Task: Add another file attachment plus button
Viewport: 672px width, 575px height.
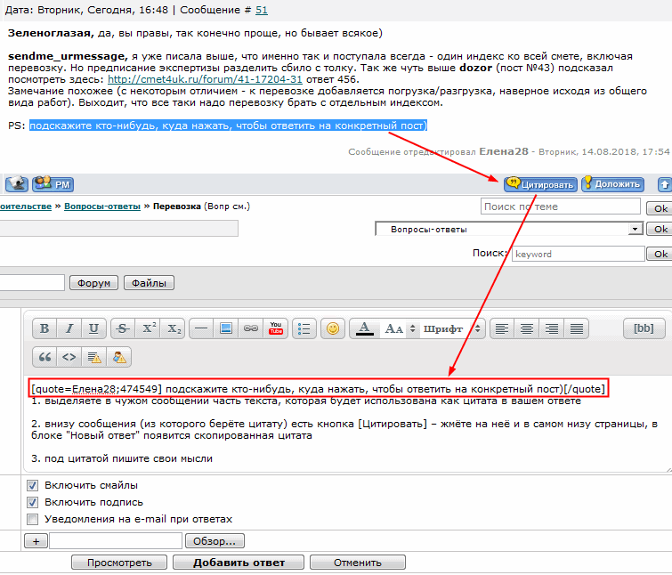Action: (36, 541)
